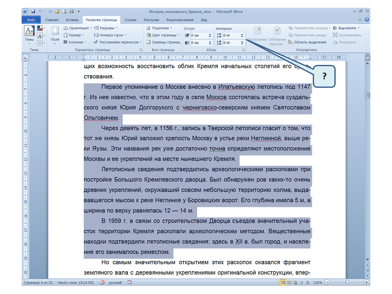Image resolution: width=392 pixels, height=294 pixels.
Task: Click the Область выделения (Selection Pane) button
Action: click(307, 42)
